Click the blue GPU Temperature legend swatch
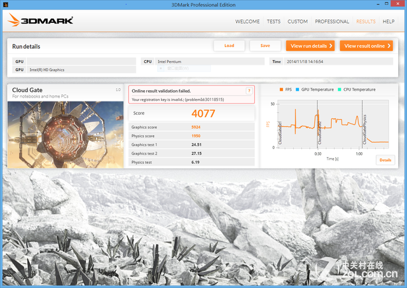 click(298, 89)
